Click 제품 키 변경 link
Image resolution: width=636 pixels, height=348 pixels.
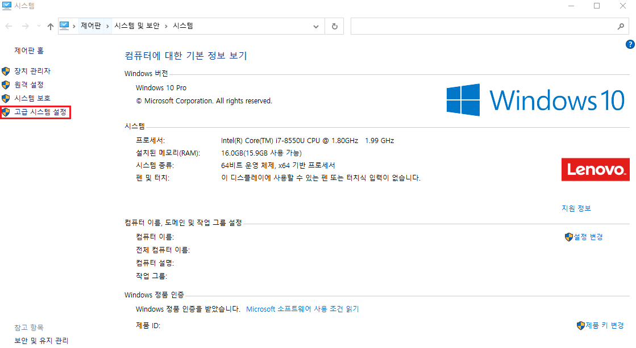(x=604, y=325)
